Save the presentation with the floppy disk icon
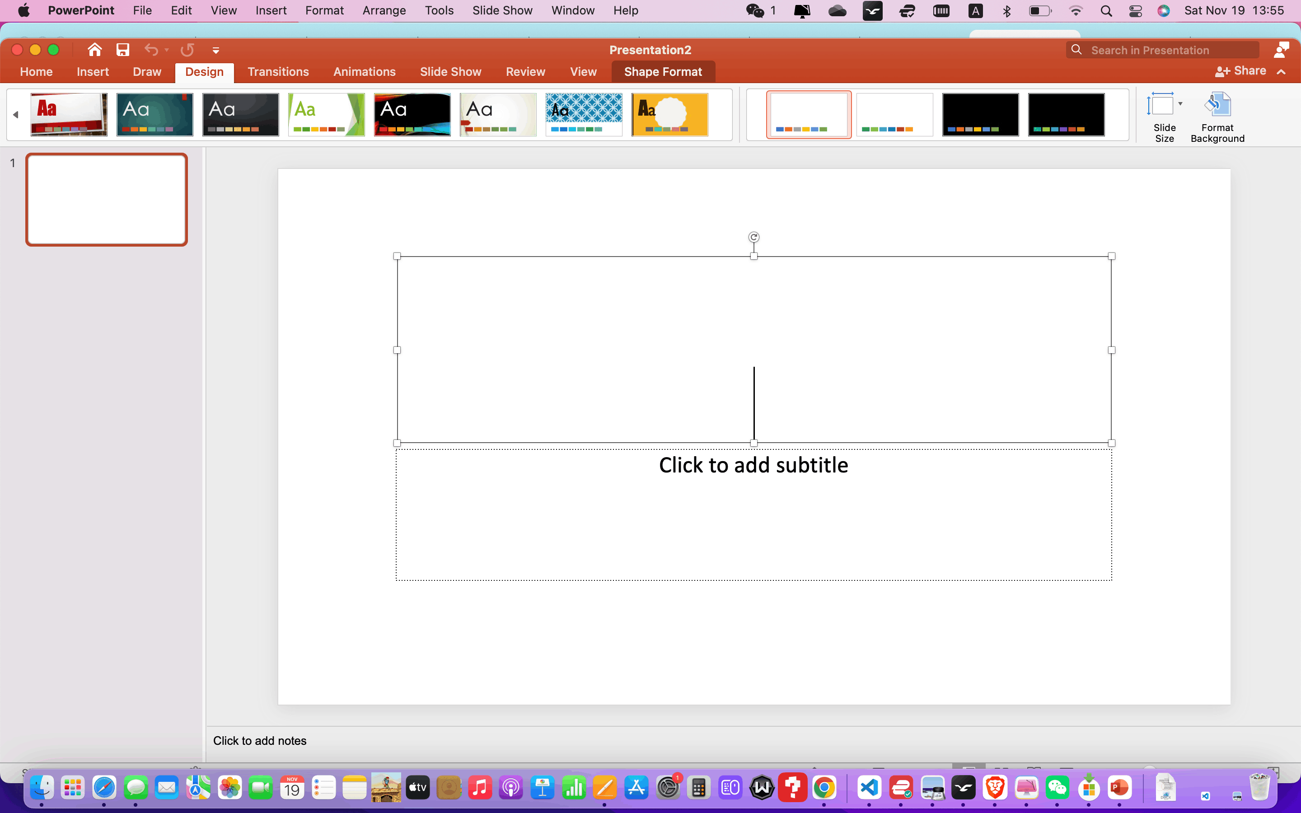This screenshot has height=813, width=1301. 122,50
